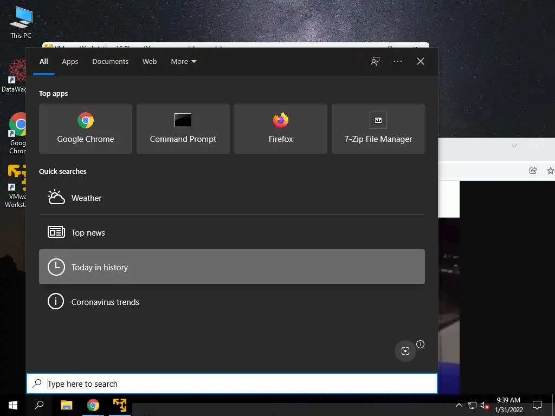Select VMware Workstation desktop shortcut

coord(15,186)
